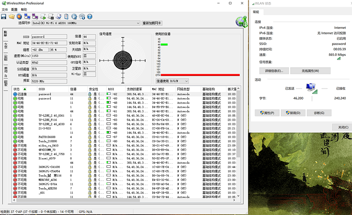Click the green status icon of Tenda_219B90 row
The width and height of the screenshot is (352, 215).
[15, 141]
